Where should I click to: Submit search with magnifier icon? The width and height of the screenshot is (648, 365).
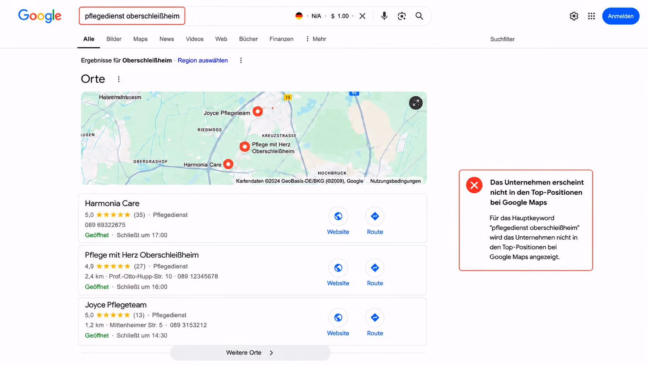[x=419, y=16]
